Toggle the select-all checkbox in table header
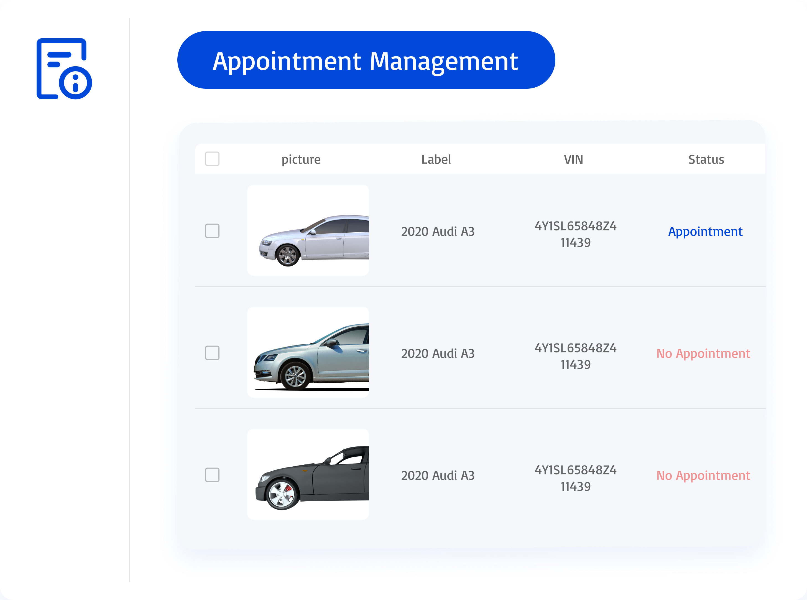This screenshot has width=807, height=600. click(x=212, y=159)
